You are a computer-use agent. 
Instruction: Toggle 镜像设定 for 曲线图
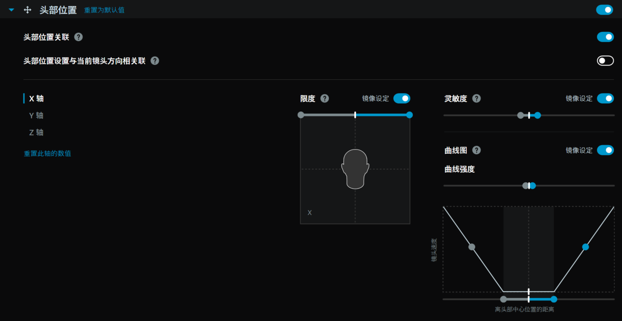[x=605, y=150]
